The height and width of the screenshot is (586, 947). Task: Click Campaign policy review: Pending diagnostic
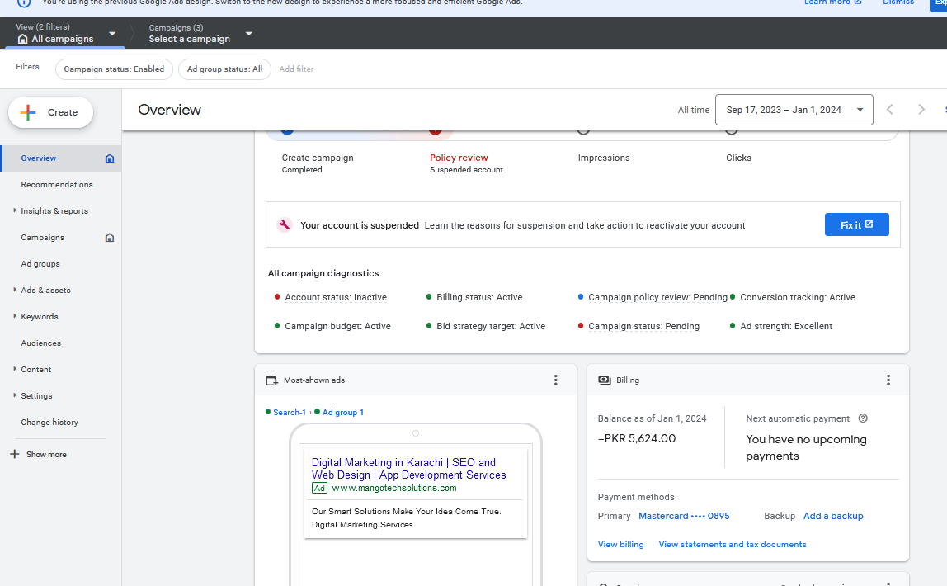(x=657, y=297)
